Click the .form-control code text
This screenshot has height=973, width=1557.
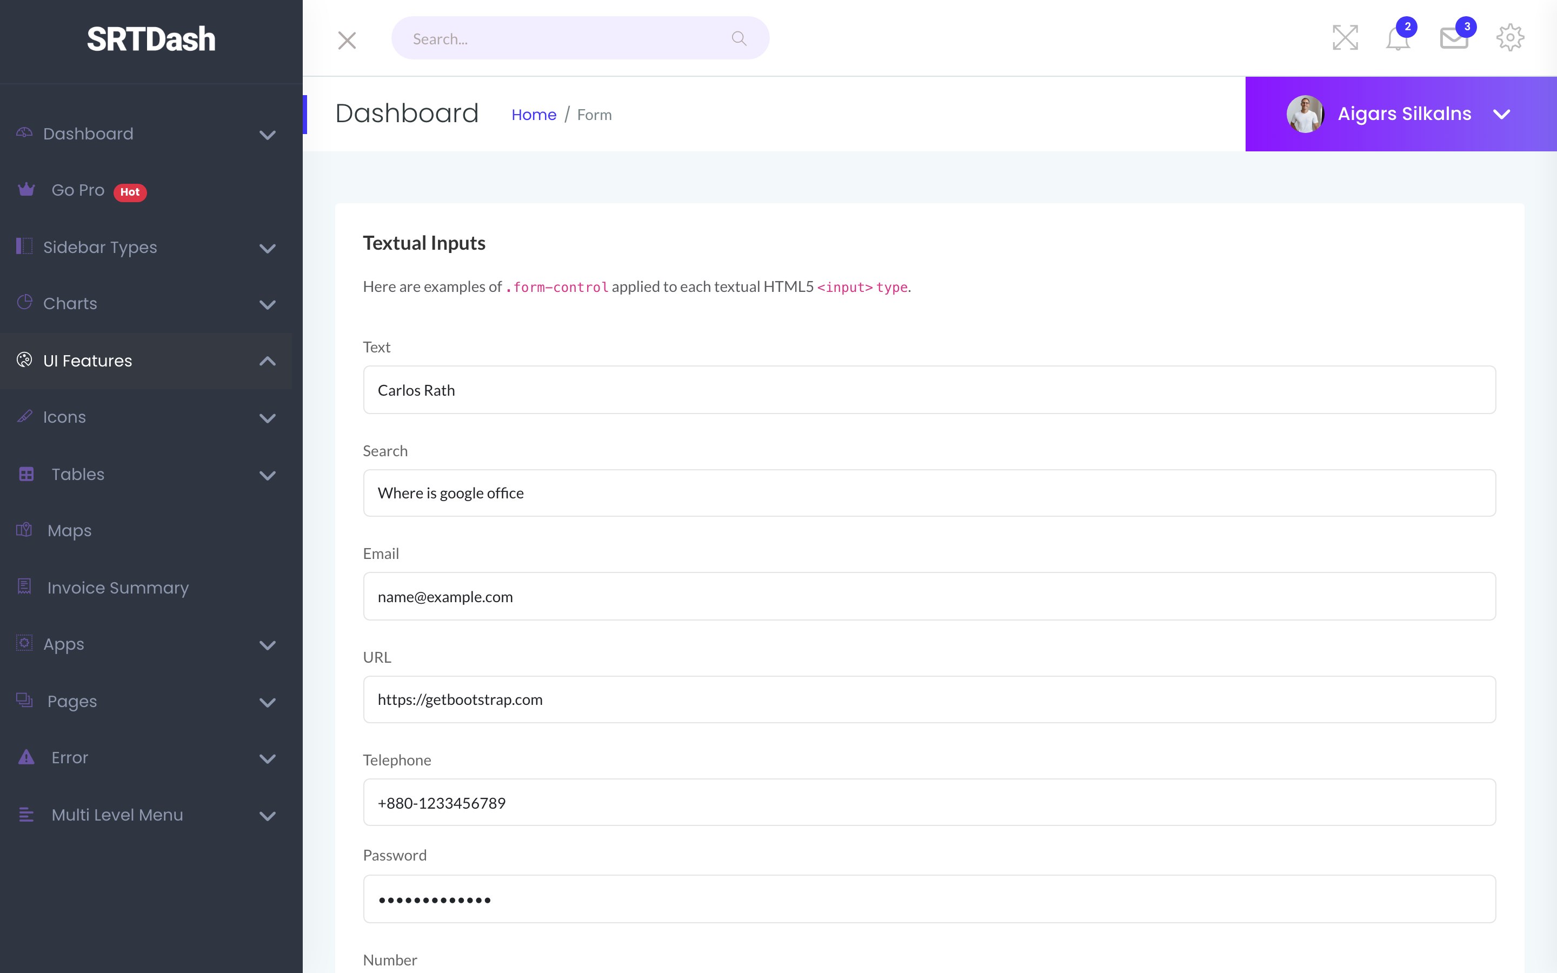pyautogui.click(x=556, y=287)
